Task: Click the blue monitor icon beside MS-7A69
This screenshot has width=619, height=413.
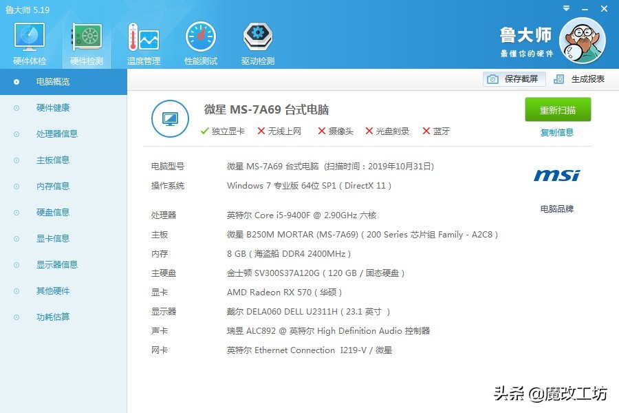Action: coord(170,118)
